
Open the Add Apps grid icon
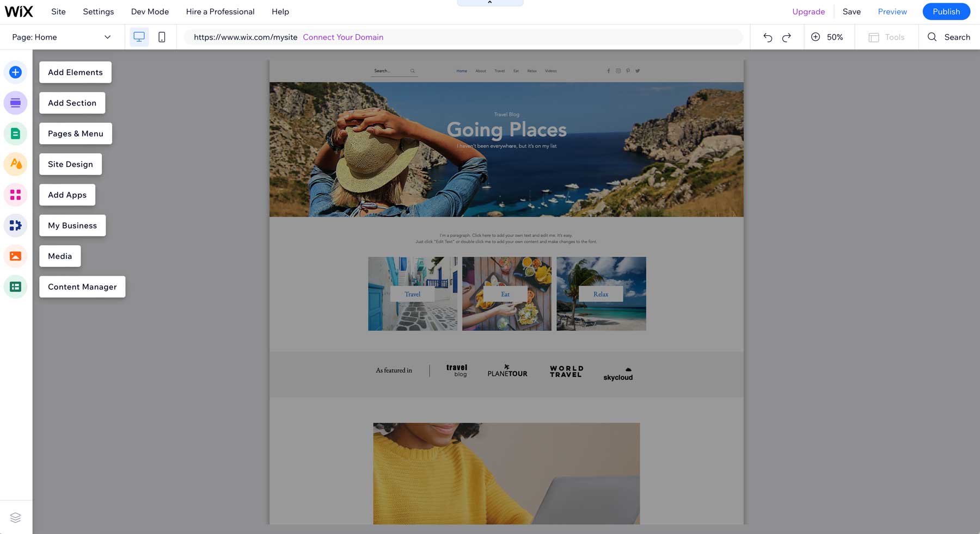15,194
